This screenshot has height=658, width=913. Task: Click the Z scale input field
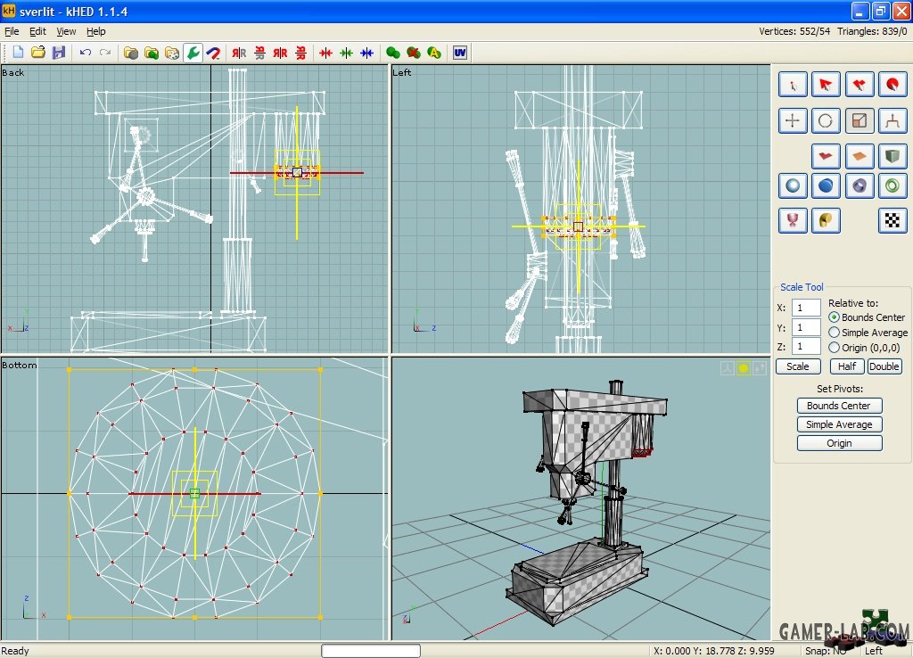point(806,346)
